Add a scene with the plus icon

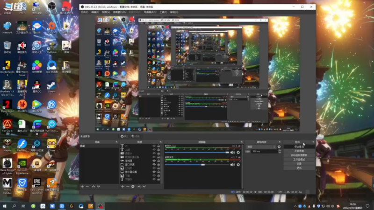coord(82,187)
